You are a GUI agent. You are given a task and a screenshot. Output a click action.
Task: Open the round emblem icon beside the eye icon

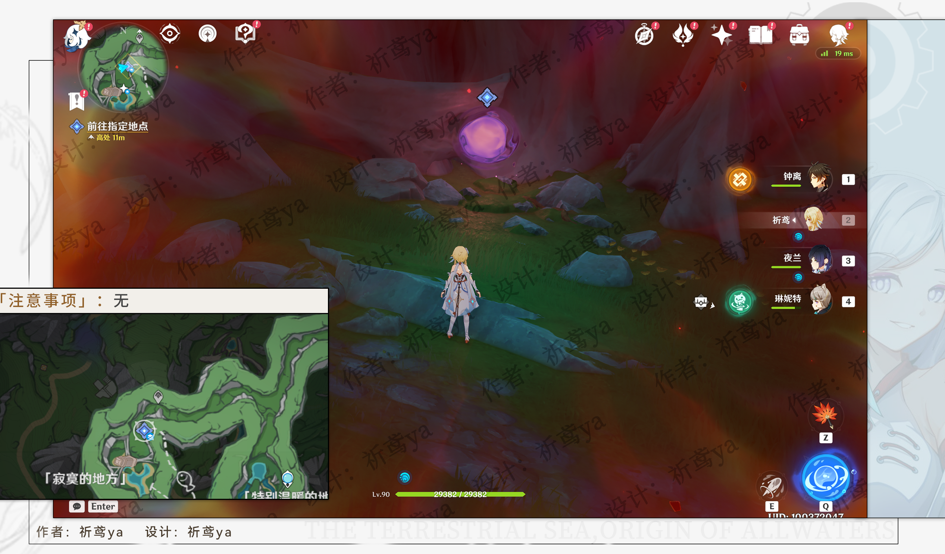(207, 34)
